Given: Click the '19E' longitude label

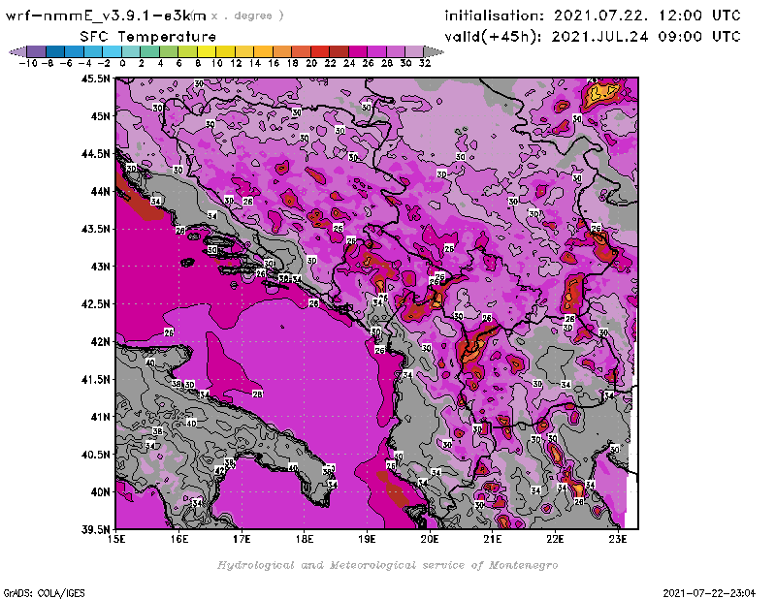Looking at the screenshot, I should click(367, 539).
